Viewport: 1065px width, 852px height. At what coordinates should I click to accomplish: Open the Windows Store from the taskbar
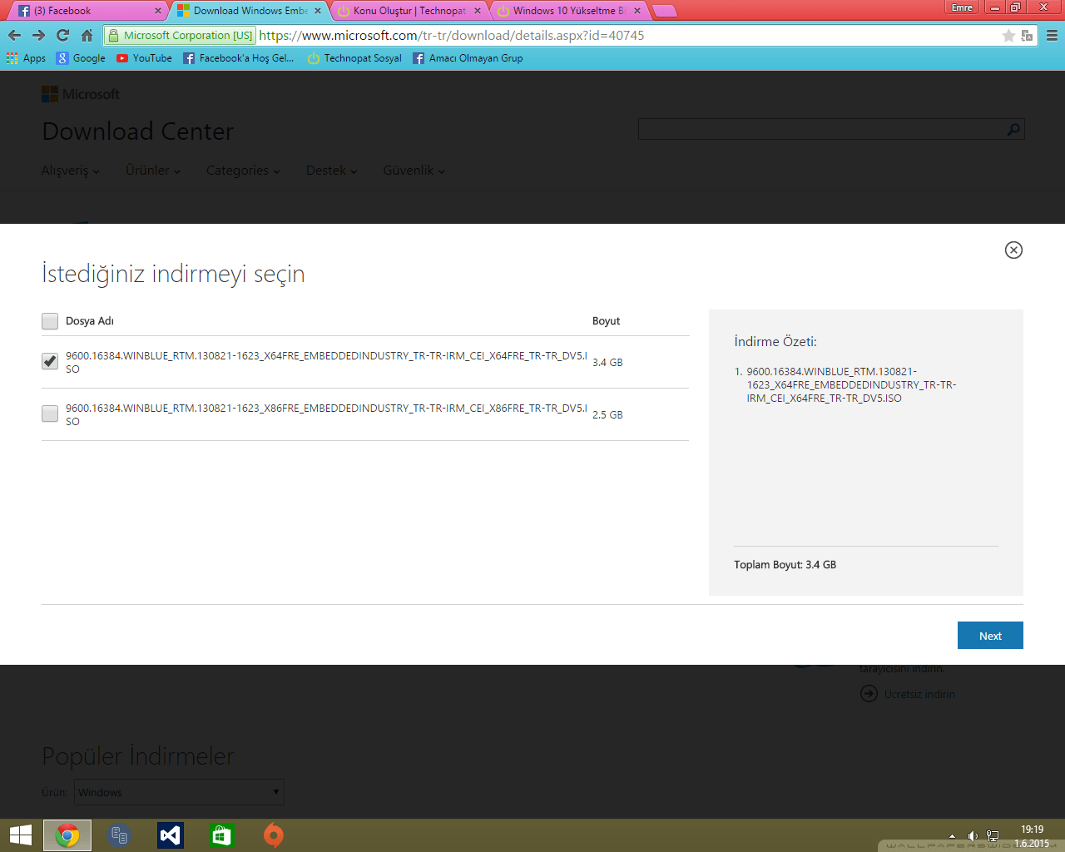(222, 835)
